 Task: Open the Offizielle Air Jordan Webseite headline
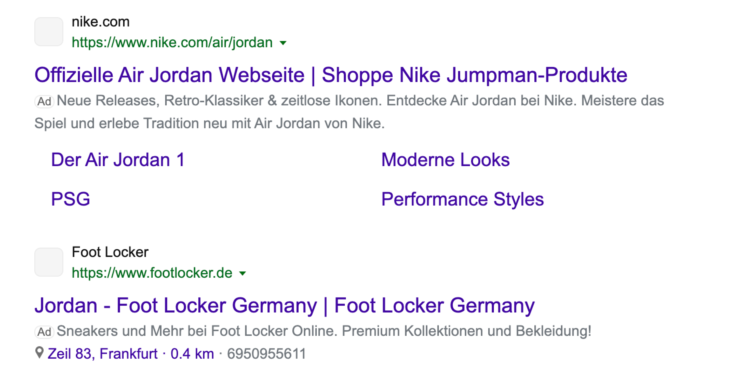pos(331,75)
